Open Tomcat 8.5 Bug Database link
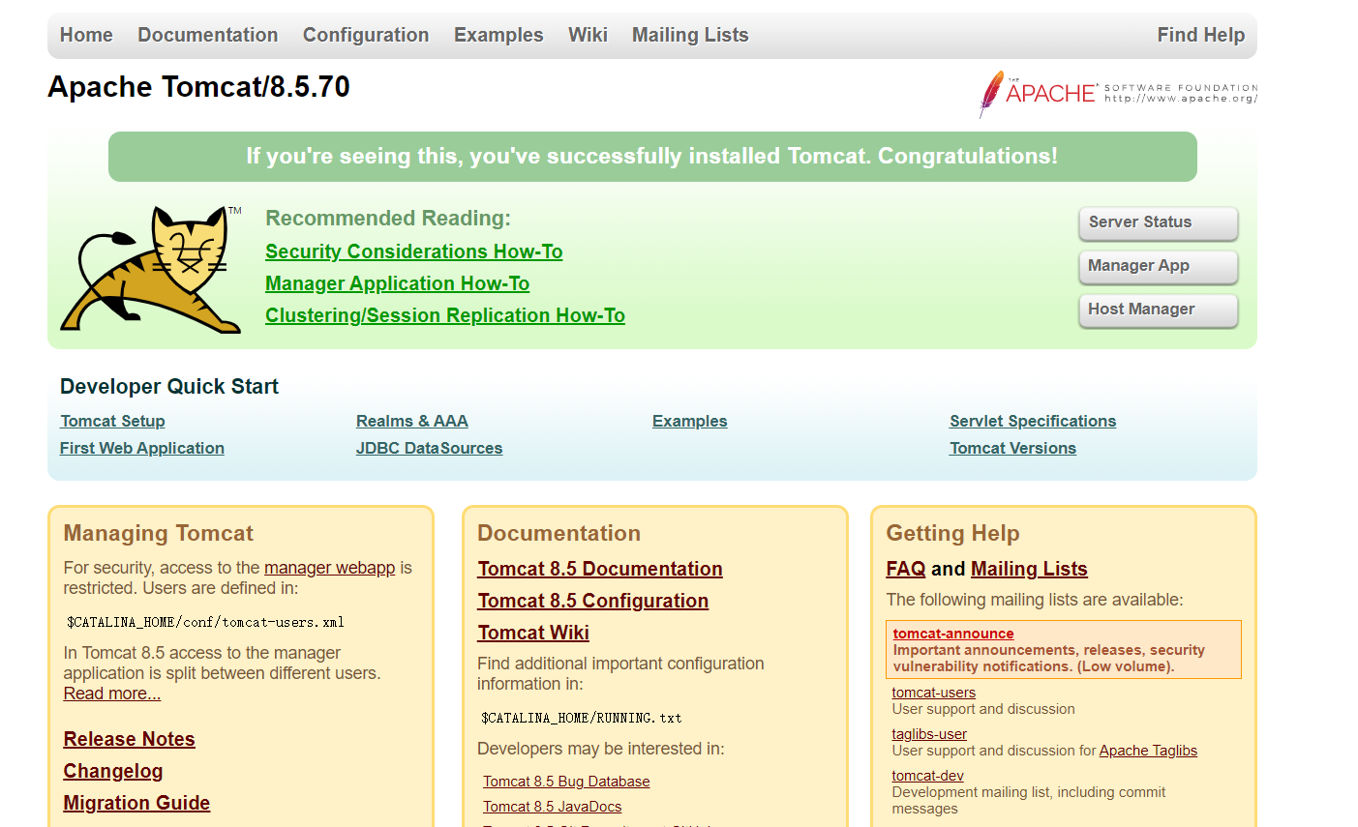The width and height of the screenshot is (1358, 827). 566,782
